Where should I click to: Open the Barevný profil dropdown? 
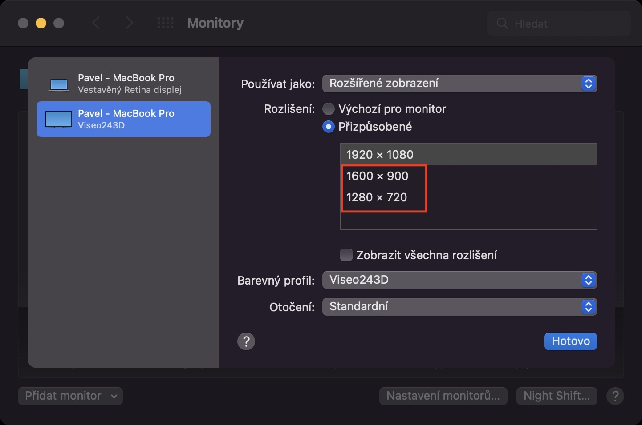[x=459, y=280]
